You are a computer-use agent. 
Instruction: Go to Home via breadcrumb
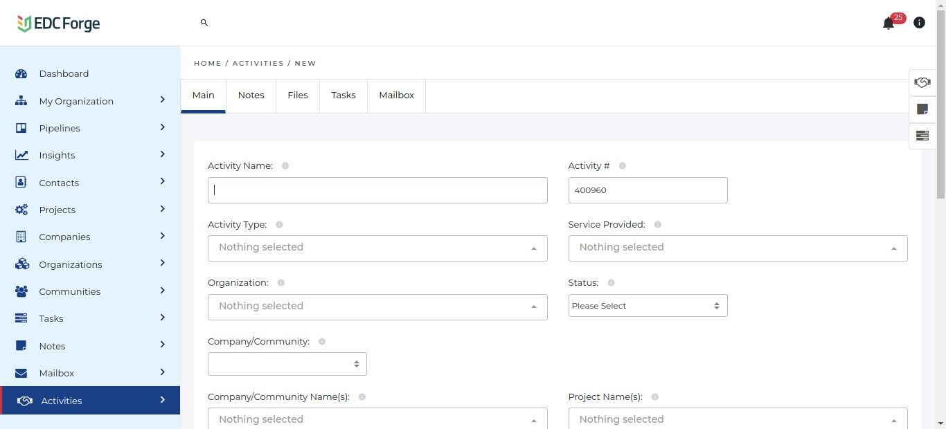[x=207, y=64]
